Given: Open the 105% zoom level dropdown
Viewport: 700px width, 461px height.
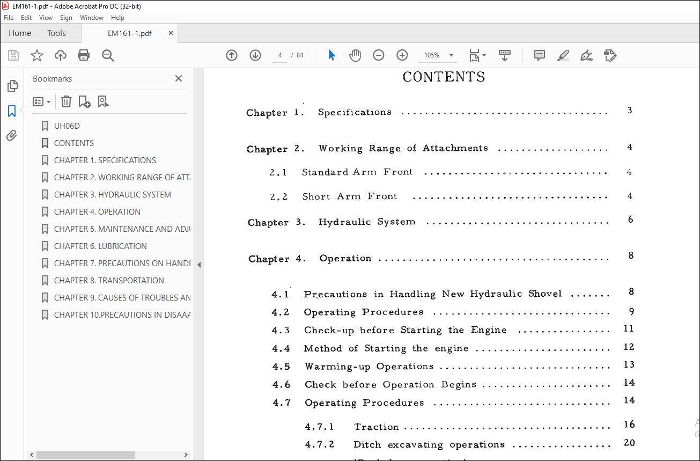Looking at the screenshot, I should 452,55.
